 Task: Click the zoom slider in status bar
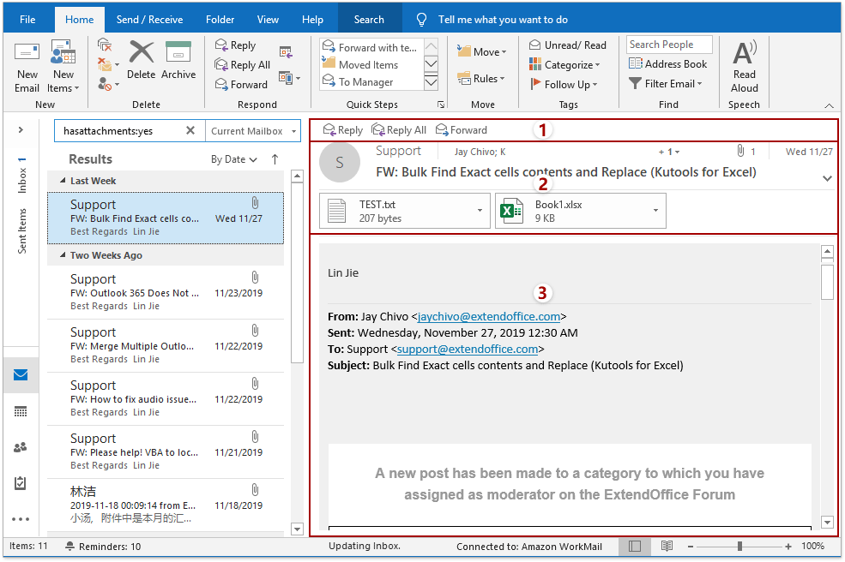(x=739, y=547)
